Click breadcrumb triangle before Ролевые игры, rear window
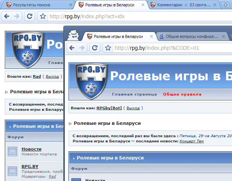 6,92
